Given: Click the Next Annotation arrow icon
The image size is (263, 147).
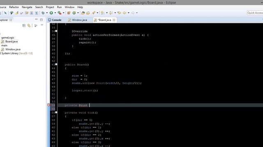Looking at the screenshot, I should (x=102, y=13).
